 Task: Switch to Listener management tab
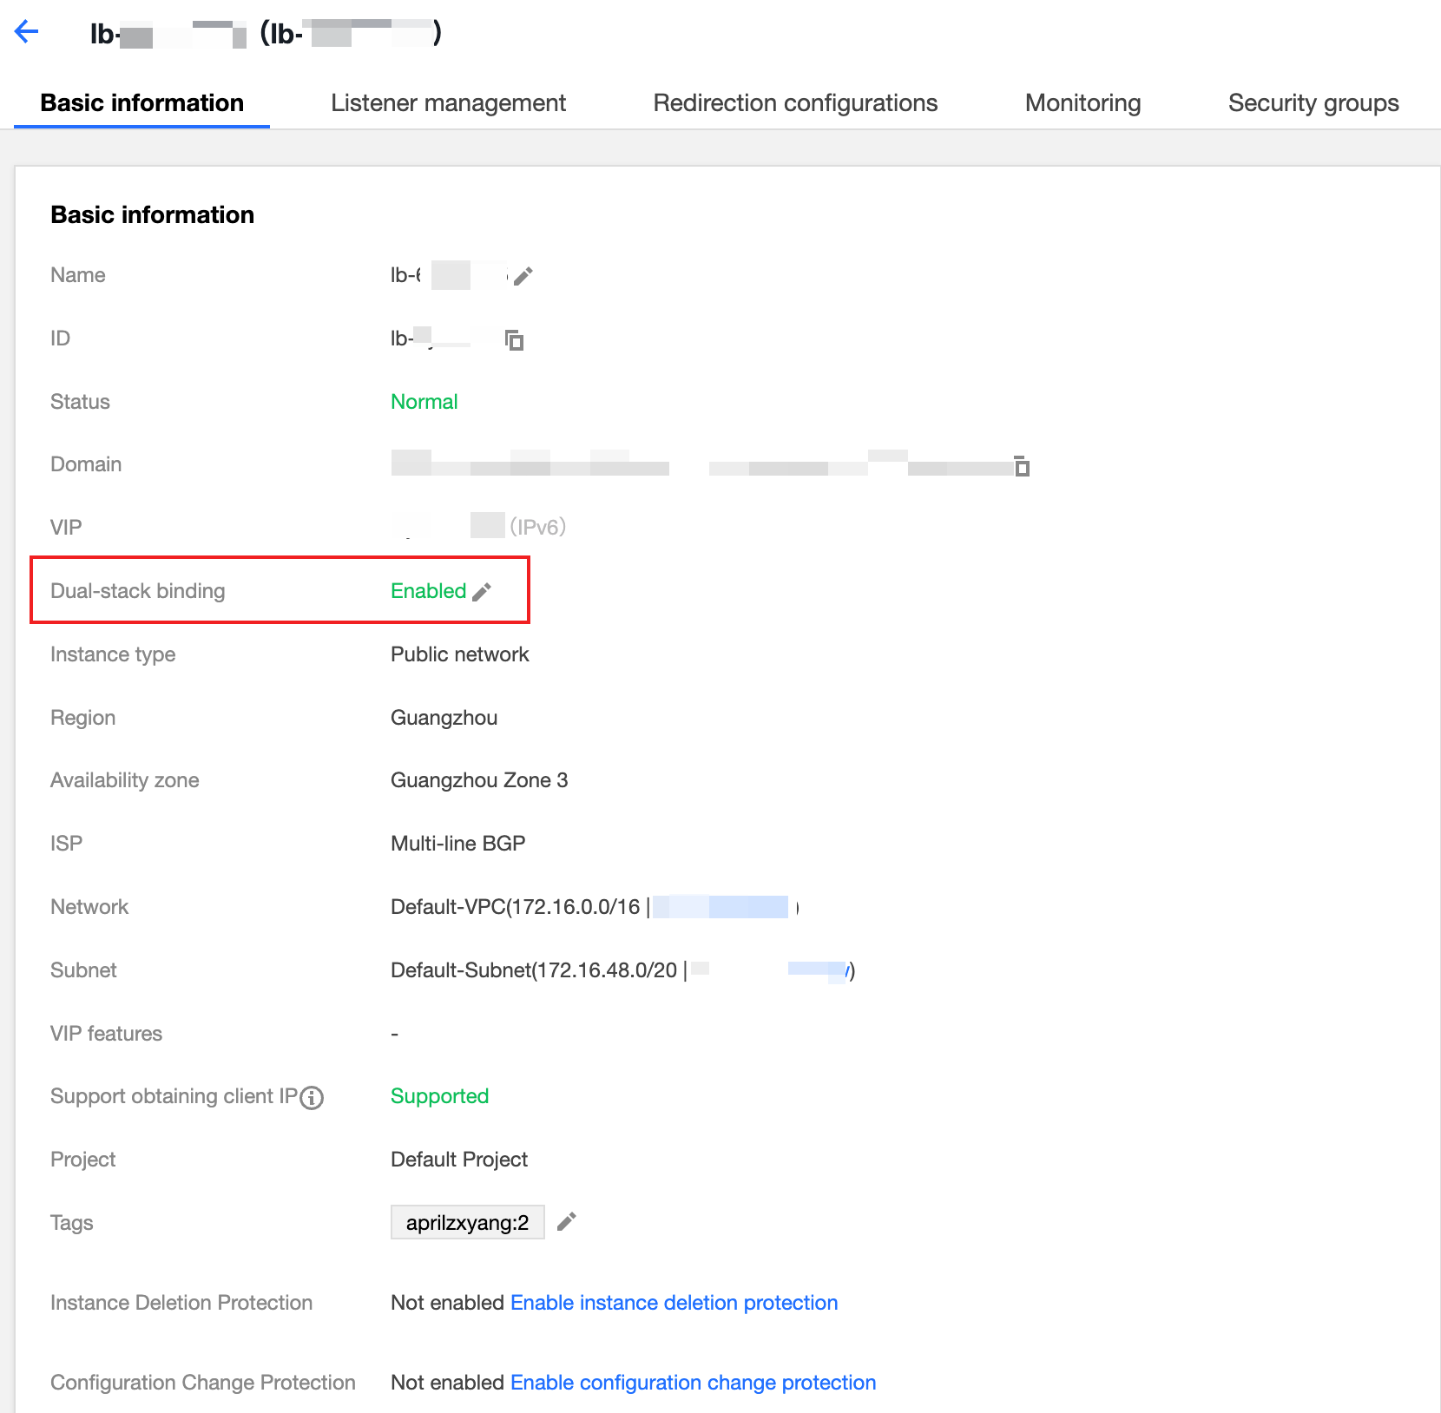448,103
